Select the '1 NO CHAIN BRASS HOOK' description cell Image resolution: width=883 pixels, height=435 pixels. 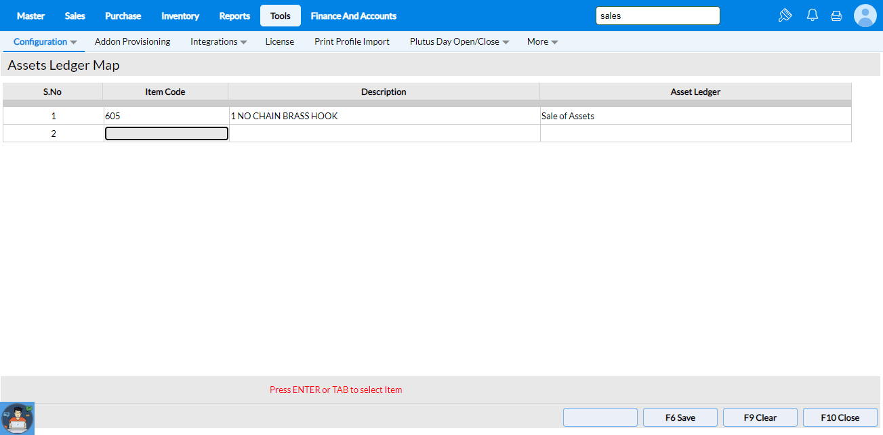[384, 116]
